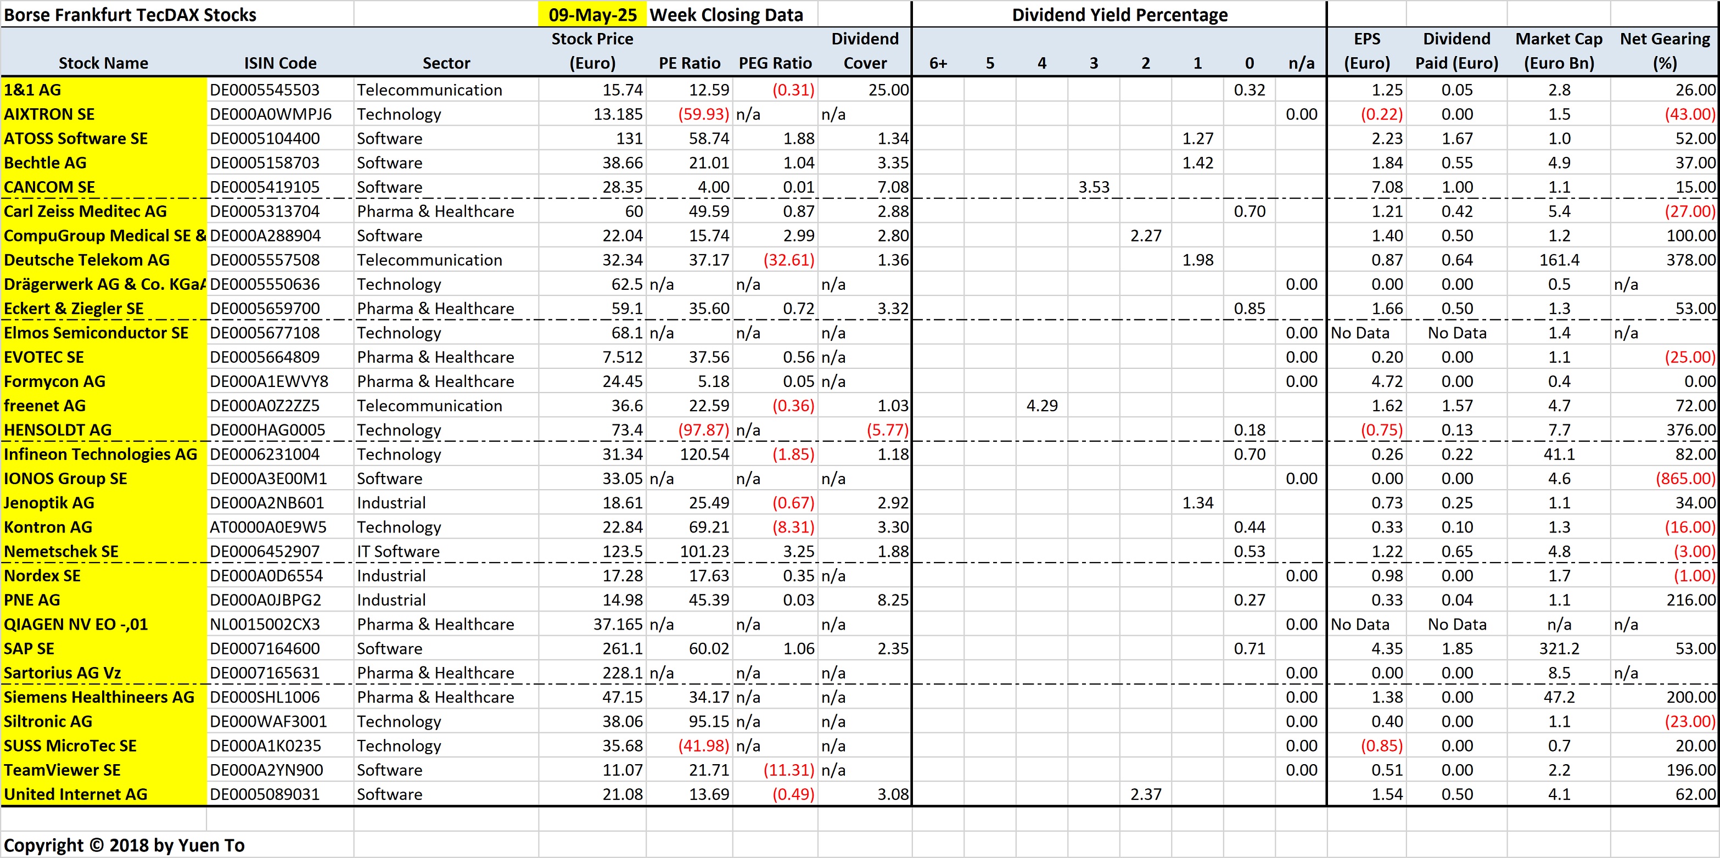Click the 'EVOTEC SE' stock name
The height and width of the screenshot is (858, 1720).
tap(104, 357)
